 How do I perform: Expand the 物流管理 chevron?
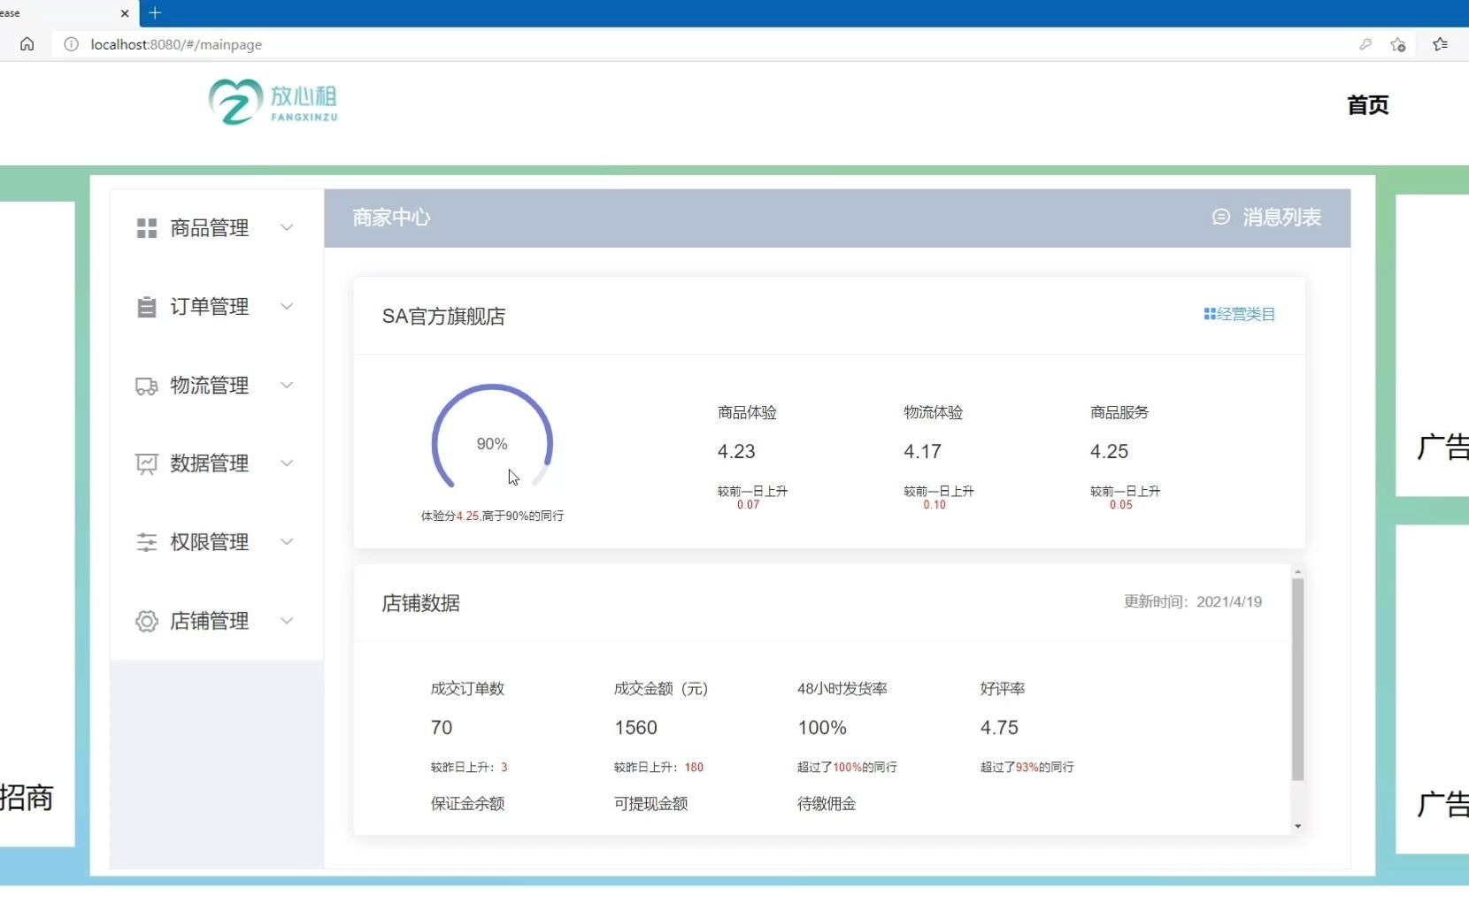(287, 386)
